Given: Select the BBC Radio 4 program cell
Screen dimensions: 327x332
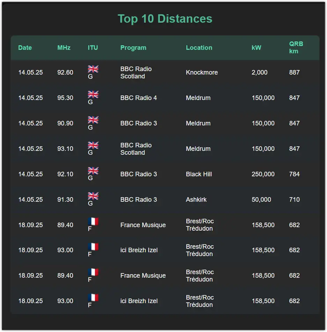Looking at the screenshot, I should tap(139, 98).
